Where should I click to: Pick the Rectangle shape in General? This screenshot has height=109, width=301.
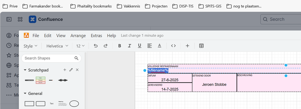pyautogui.click(x=29, y=104)
